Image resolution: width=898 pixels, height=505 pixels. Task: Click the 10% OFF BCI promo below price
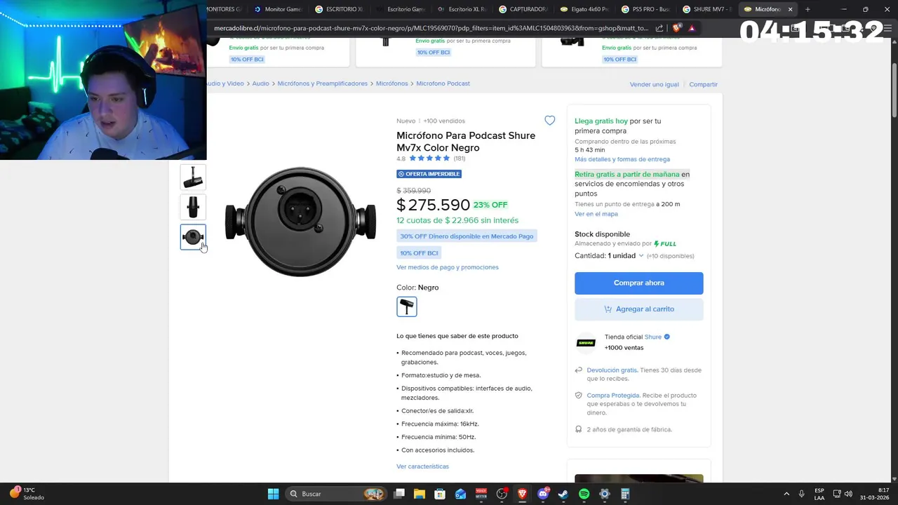tap(419, 253)
